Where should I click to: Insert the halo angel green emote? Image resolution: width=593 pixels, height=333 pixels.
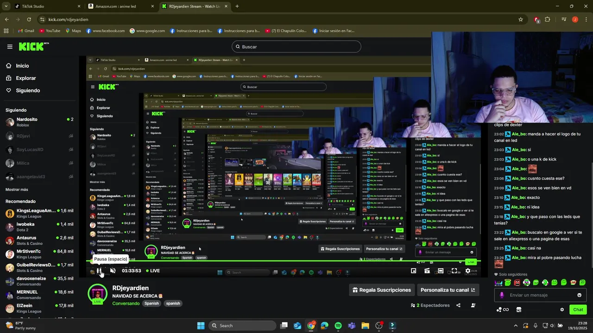point(508,283)
